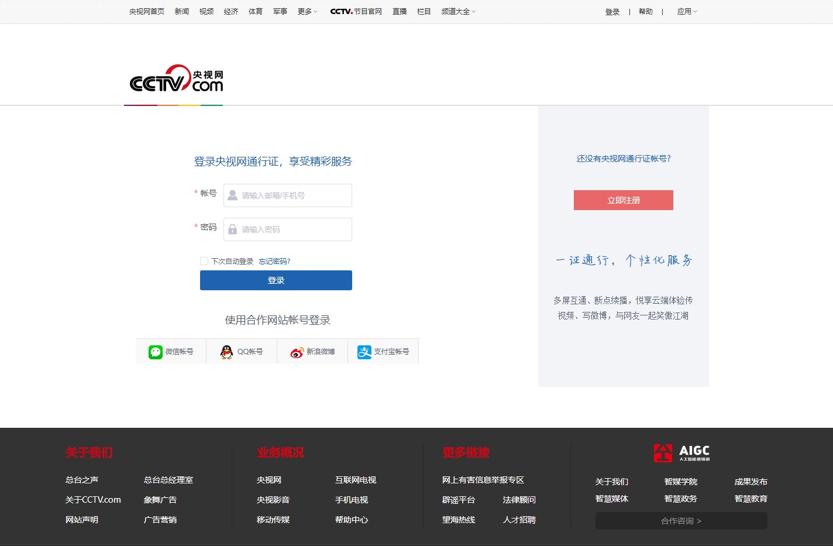Click 忘记密码? link
Screen dimensions: 833x546
pyautogui.click(x=275, y=262)
